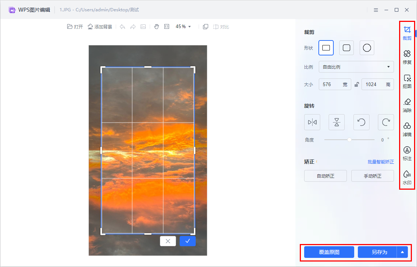The image size is (417, 267).
Task: Open the hamburger menu
Action: tap(376, 10)
